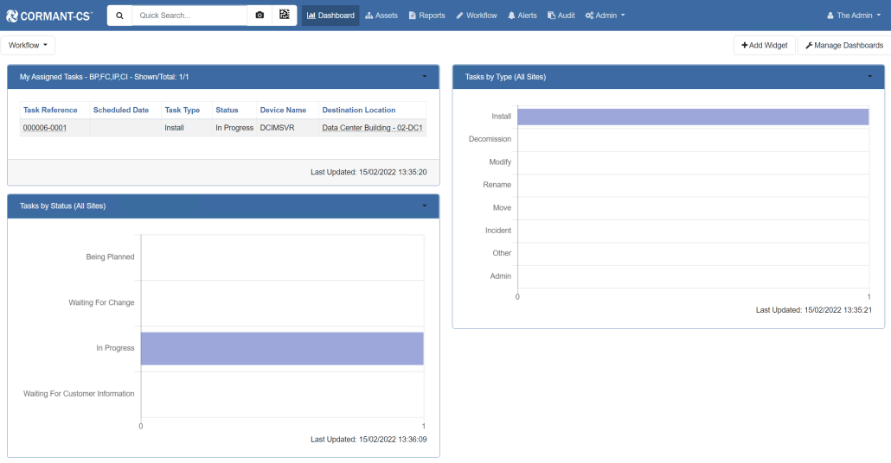Click the In Progress bar in chart

tap(282, 348)
